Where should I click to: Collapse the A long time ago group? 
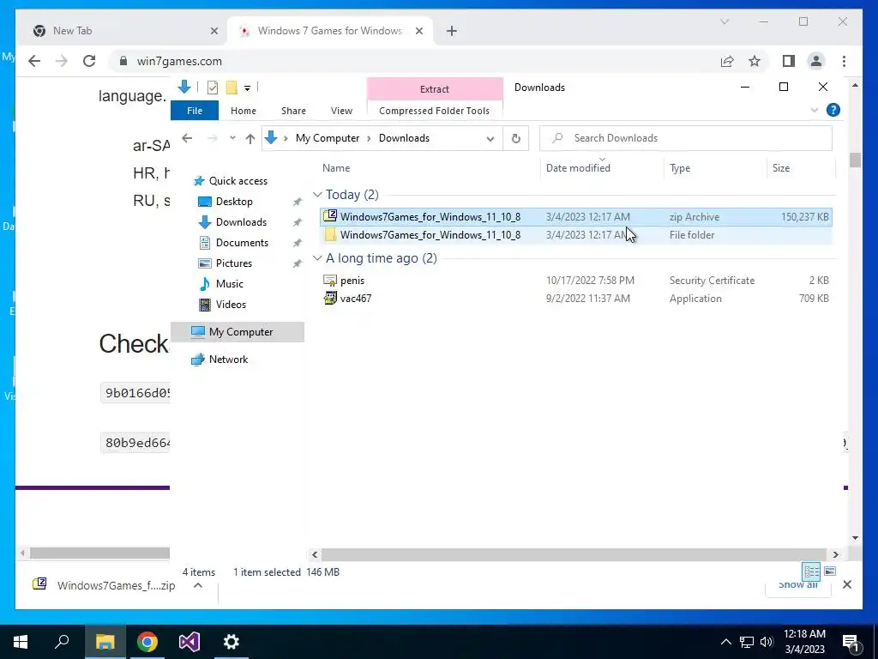click(317, 257)
